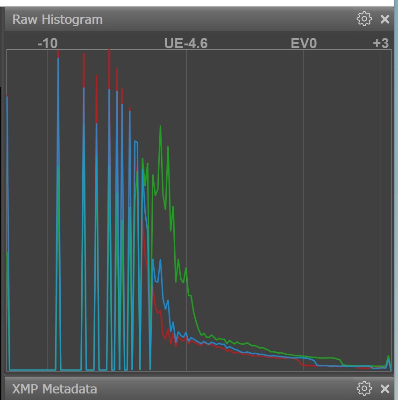
Task: Click the -10 exposure scale label
Action: pos(47,44)
